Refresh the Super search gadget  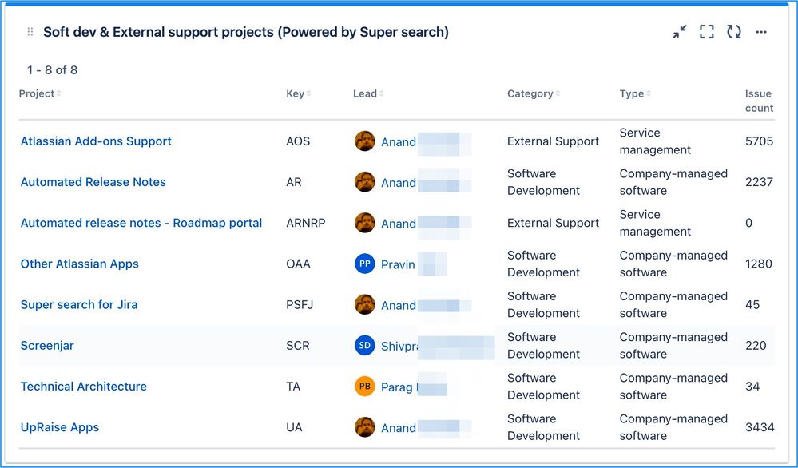tap(734, 32)
